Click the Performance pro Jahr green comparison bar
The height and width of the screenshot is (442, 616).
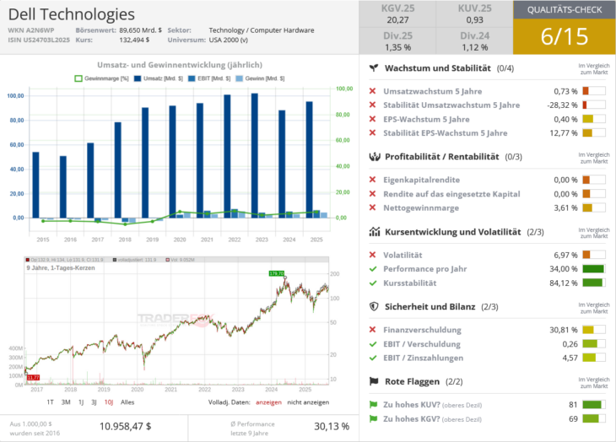coord(594,269)
